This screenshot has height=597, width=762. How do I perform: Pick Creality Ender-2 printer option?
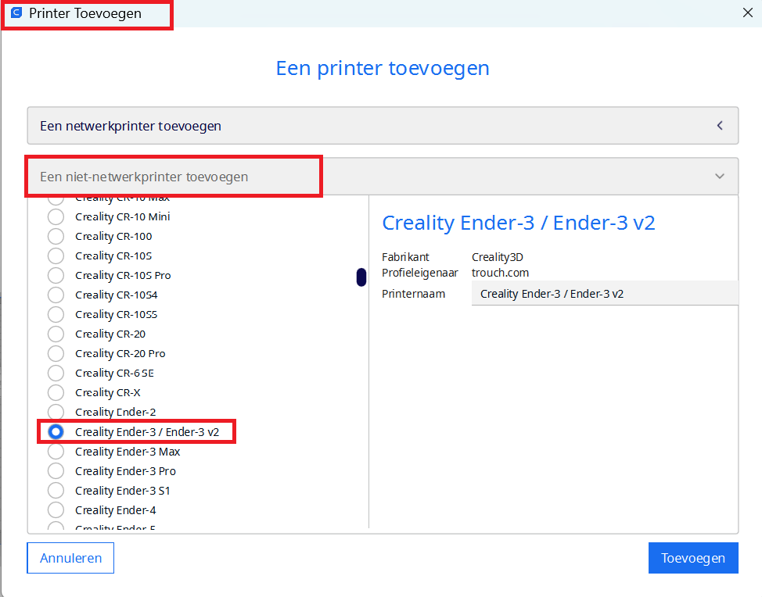(x=56, y=412)
